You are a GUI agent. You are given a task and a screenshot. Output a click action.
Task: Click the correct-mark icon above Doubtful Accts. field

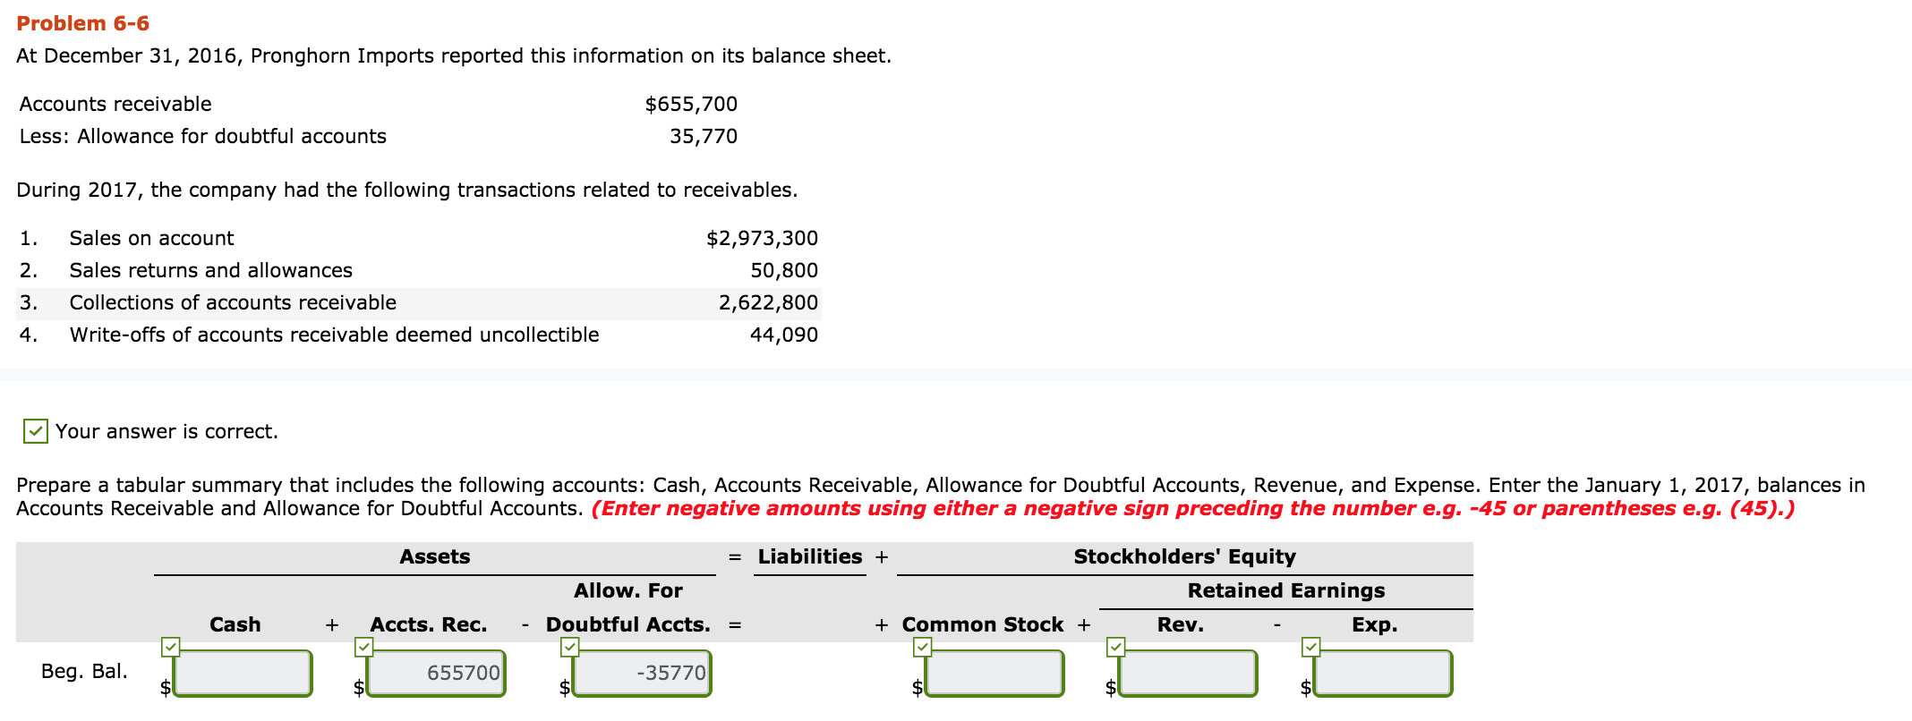570,646
